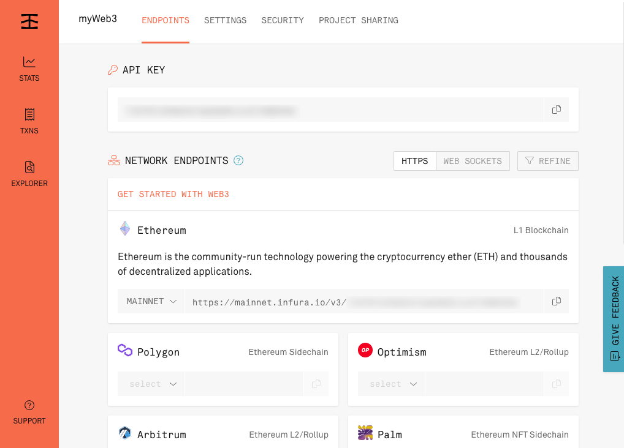Click the Arbitrum logo icon

point(125,433)
